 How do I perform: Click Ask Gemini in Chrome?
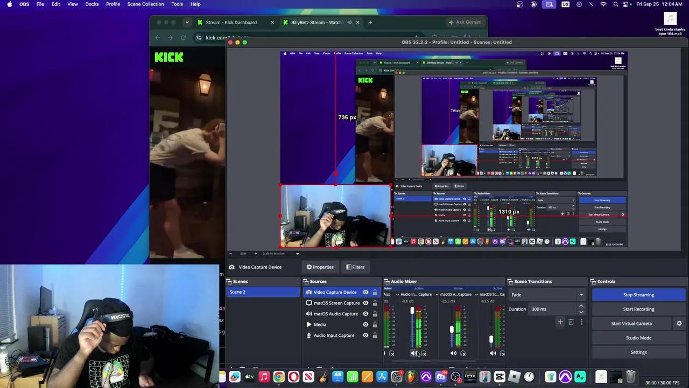pyautogui.click(x=465, y=22)
